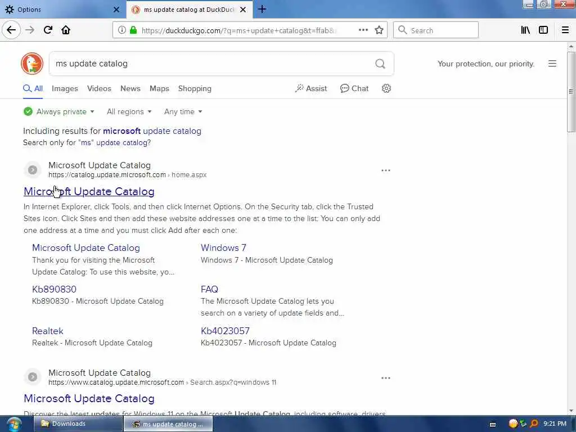576x432 pixels.
Task: Click the taskbar clock showing 9:21 PM
Action: [555, 424]
